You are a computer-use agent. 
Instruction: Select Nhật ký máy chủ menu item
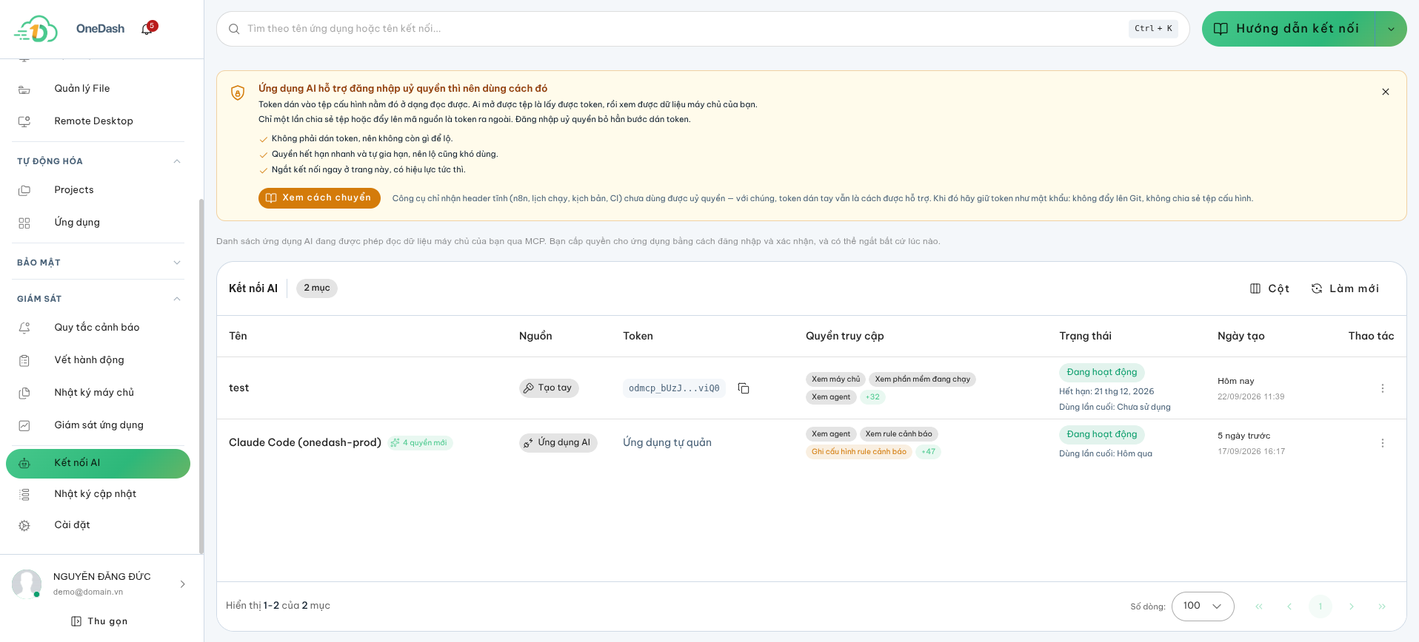point(94,393)
